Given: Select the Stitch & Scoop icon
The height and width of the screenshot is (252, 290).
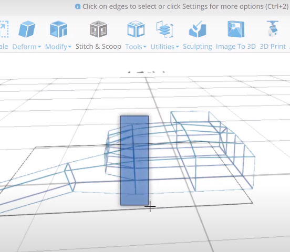Looking at the screenshot, I should pyautogui.click(x=98, y=29).
